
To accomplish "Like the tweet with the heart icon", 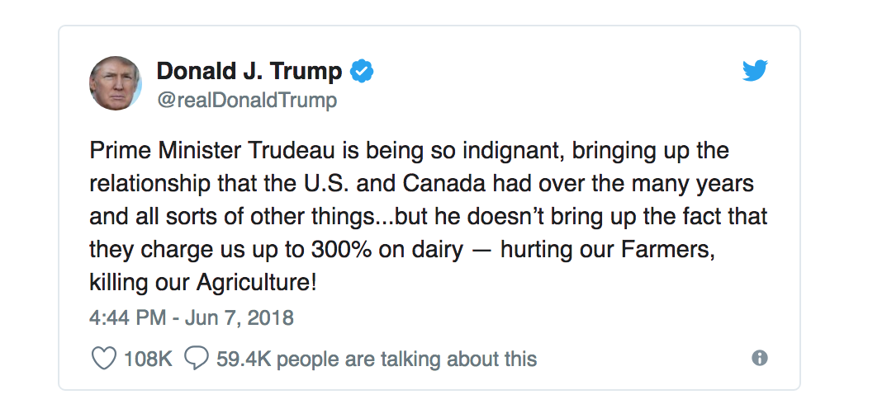I will coord(102,359).
